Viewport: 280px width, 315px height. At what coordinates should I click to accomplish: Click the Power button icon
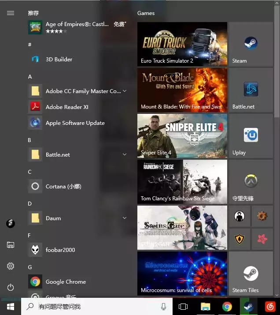pos(11,287)
